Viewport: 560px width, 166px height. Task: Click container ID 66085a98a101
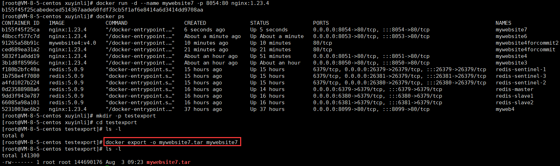click(x=21, y=103)
